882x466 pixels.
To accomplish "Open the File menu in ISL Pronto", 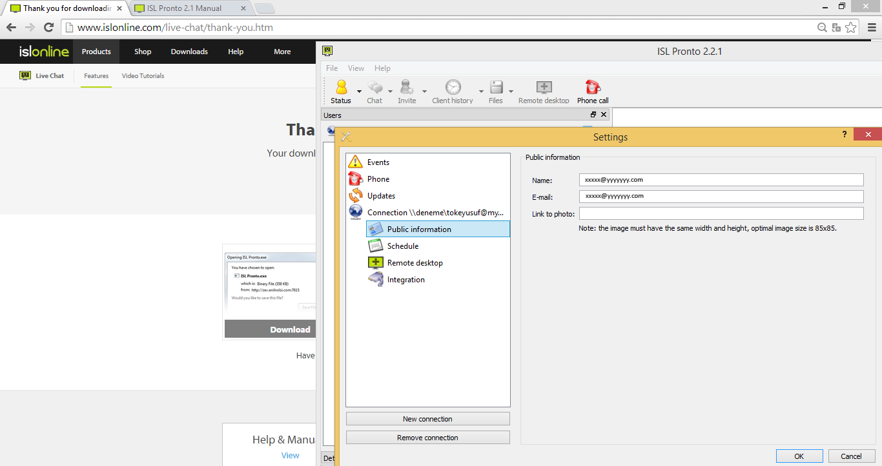I will tap(332, 68).
